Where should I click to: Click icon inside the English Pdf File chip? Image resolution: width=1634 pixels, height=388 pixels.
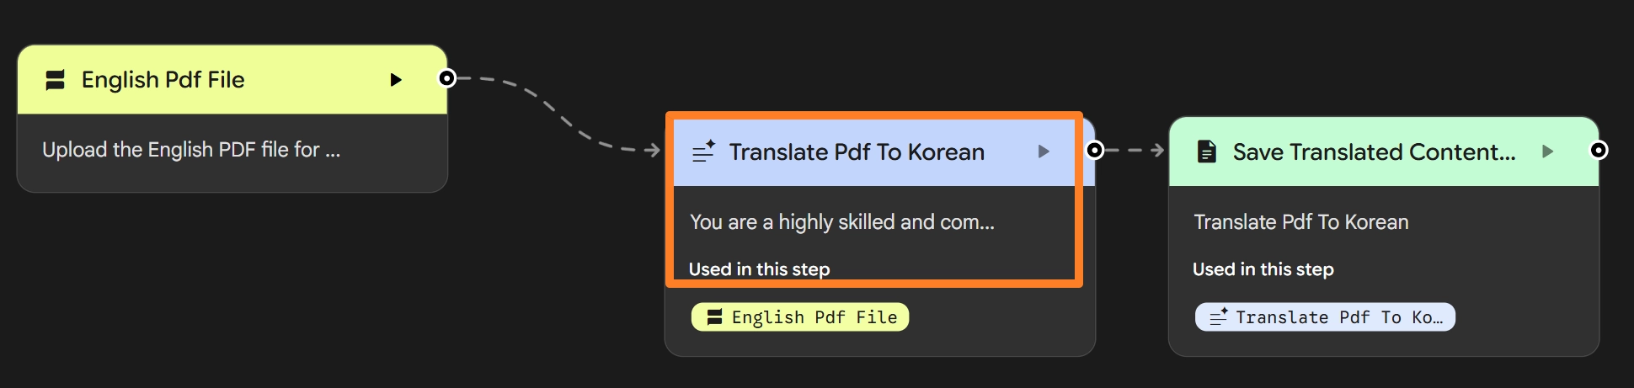715,317
